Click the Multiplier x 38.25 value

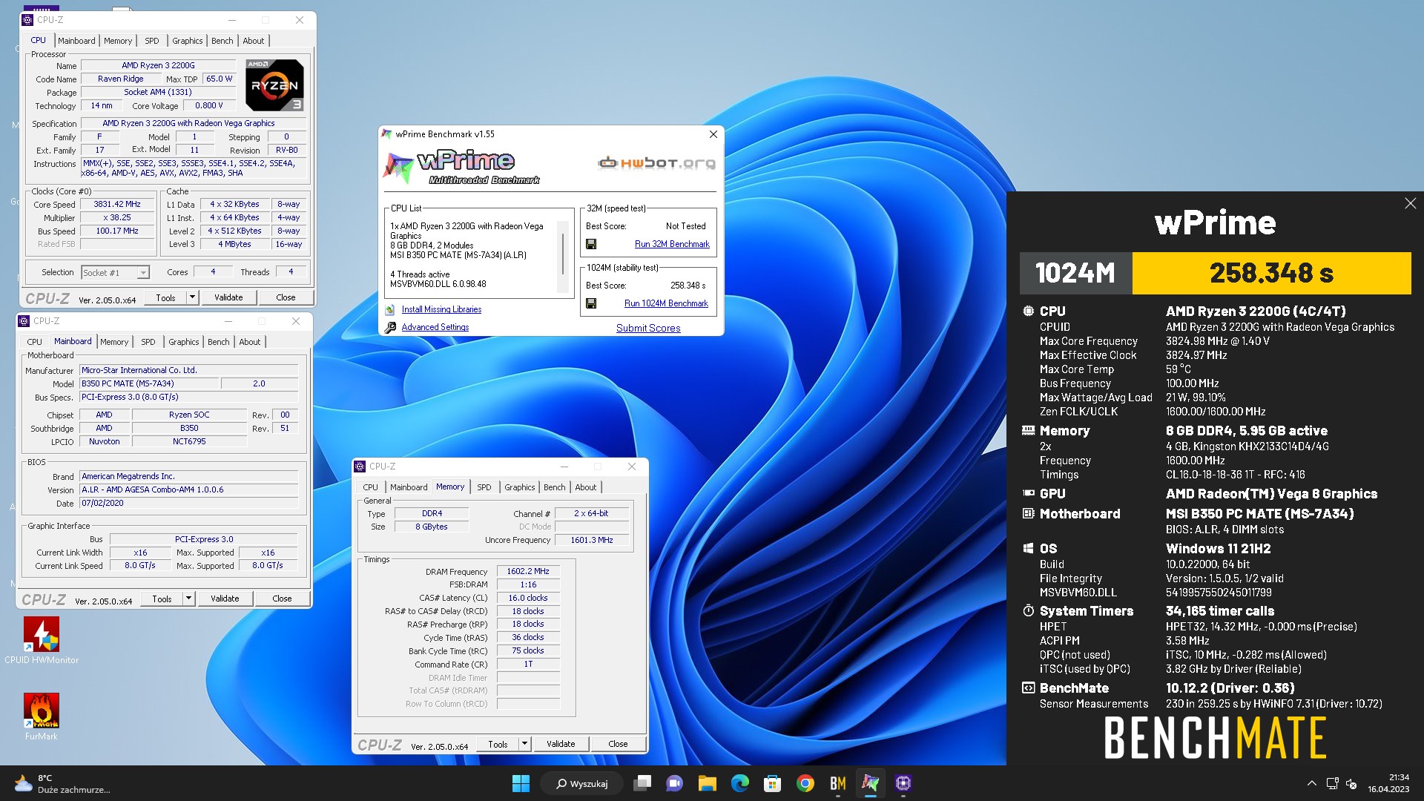tap(117, 217)
